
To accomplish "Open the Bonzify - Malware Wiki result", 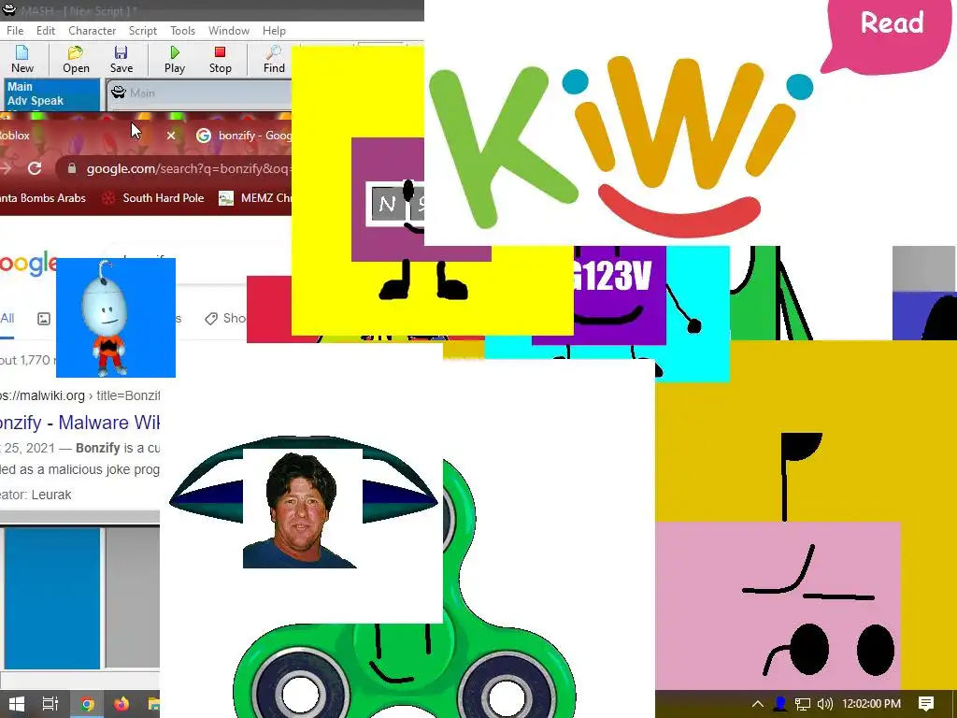I will coord(79,423).
